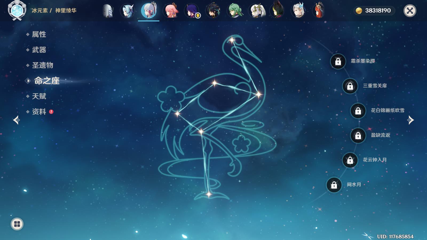This screenshot has width=427, height=240.
Task: Click the locked 三重雪关扉 constellation node
Action: (x=350, y=86)
